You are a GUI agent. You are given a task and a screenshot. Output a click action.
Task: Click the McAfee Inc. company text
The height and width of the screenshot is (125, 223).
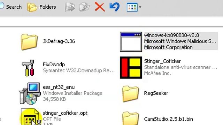tap(157, 73)
